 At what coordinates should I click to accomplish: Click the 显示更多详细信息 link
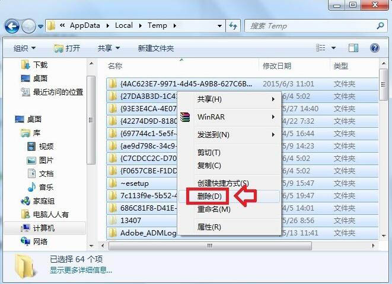[x=81, y=270]
